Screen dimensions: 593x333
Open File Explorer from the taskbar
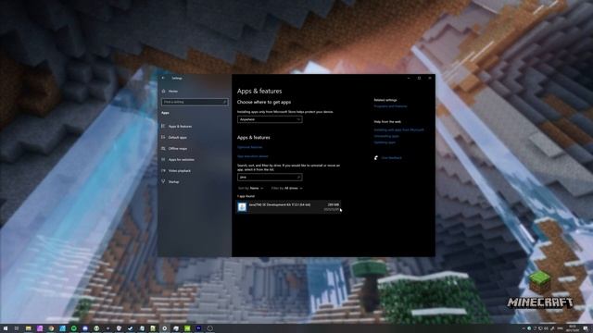pyautogui.click(x=29, y=328)
